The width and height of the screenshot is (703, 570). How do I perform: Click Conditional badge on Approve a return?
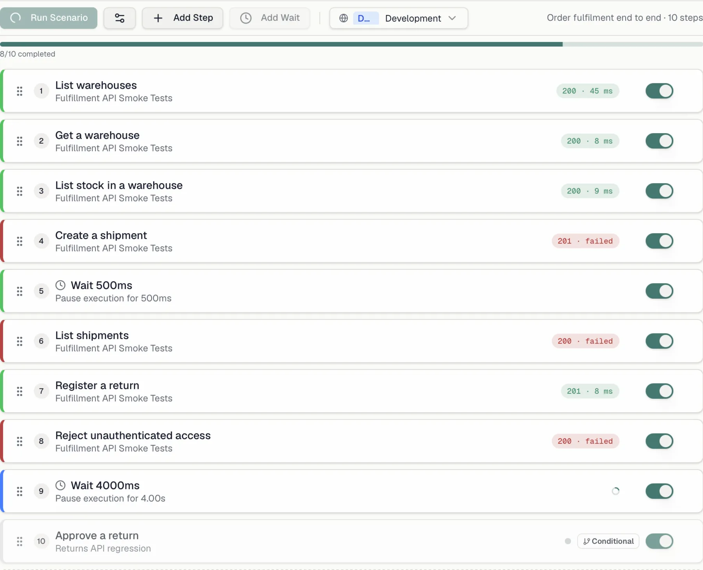click(608, 541)
